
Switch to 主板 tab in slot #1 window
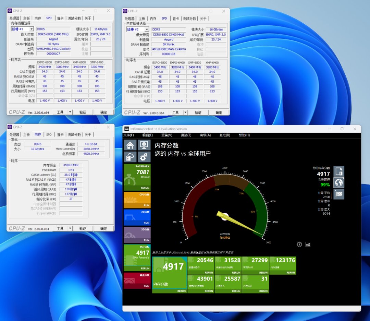[x=27, y=18]
